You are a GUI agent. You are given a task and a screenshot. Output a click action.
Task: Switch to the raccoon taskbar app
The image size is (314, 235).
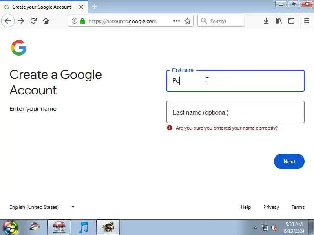pos(108,227)
